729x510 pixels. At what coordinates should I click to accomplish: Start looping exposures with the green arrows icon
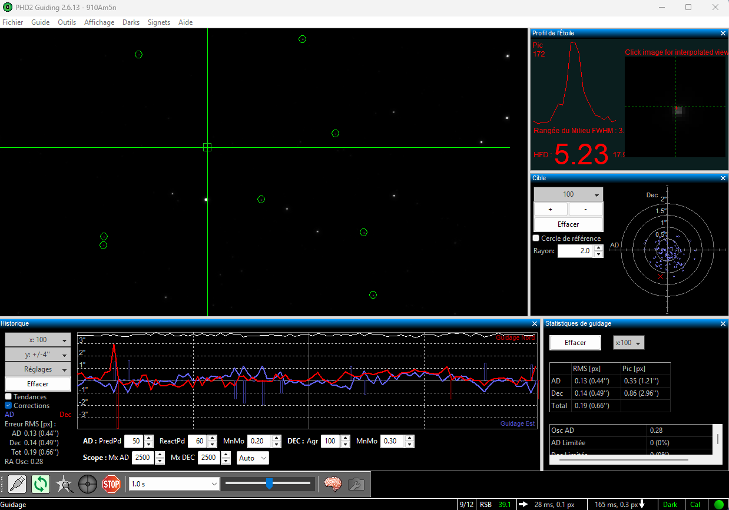click(41, 484)
